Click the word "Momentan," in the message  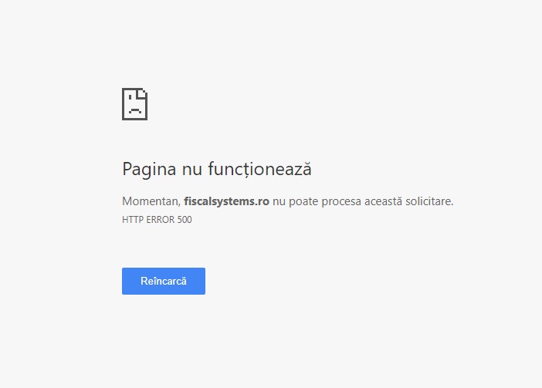coord(151,201)
